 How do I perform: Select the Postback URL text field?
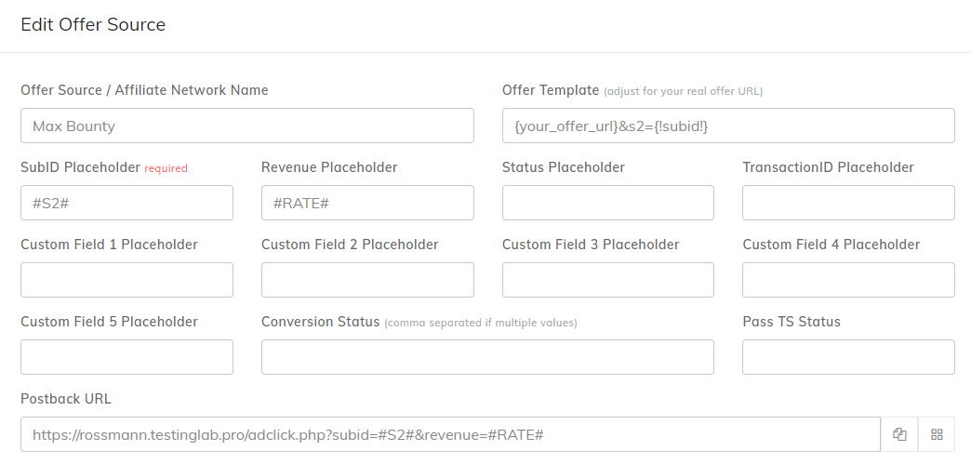[x=450, y=434]
